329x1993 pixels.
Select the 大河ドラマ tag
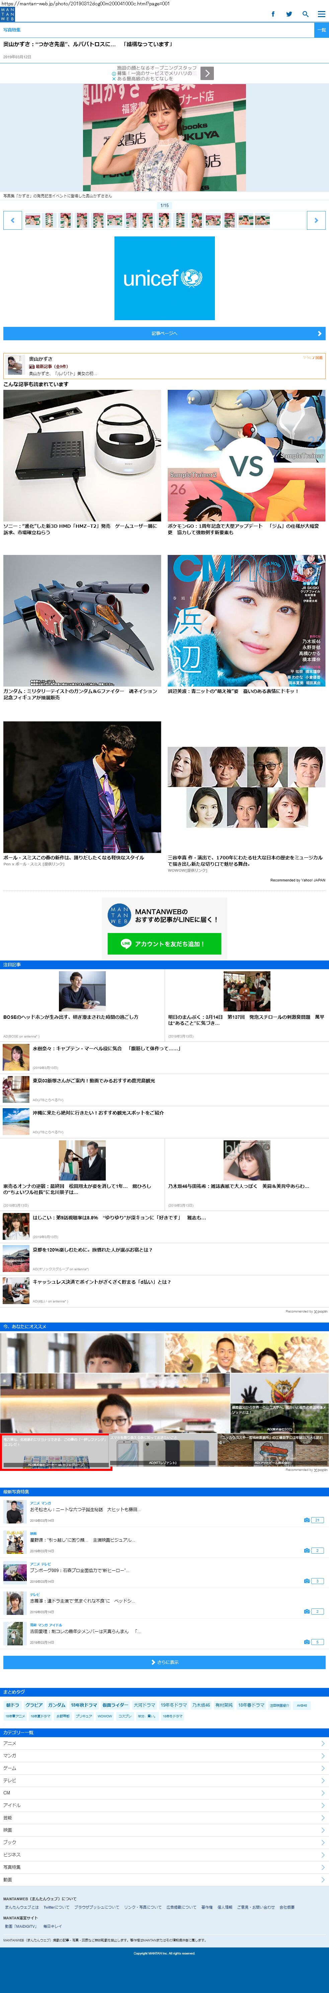tap(145, 1705)
